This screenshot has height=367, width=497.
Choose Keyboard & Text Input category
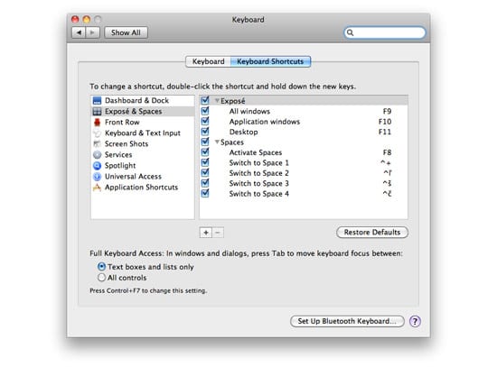[143, 133]
